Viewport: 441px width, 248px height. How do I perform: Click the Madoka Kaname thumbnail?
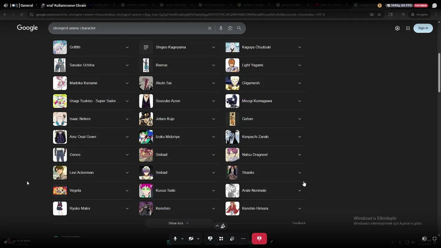[60, 83]
